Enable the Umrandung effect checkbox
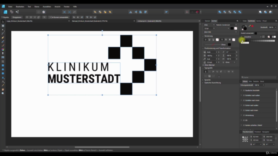Image resolution: width=278 pixels, height=156 pixels. (244, 115)
